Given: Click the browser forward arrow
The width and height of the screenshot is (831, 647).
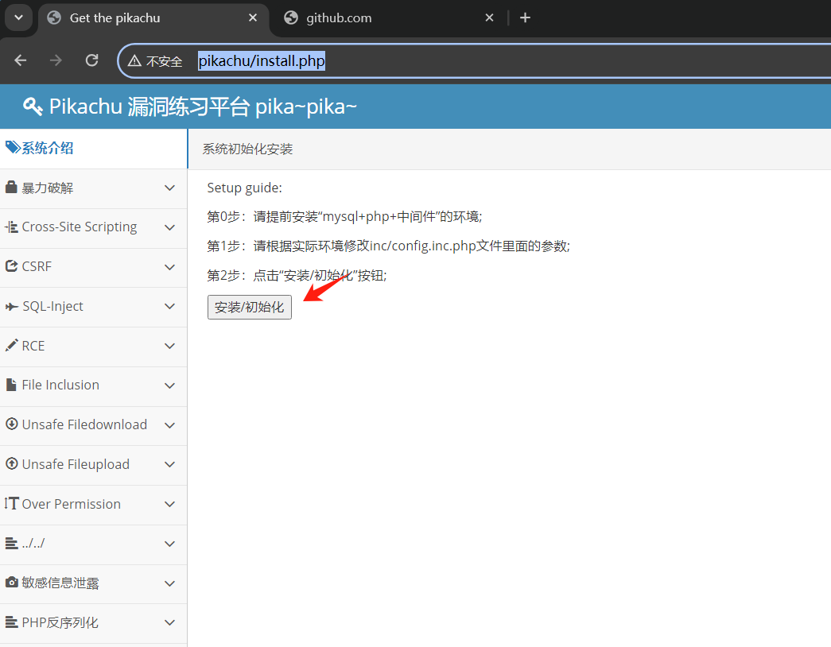Looking at the screenshot, I should pyautogui.click(x=56, y=60).
